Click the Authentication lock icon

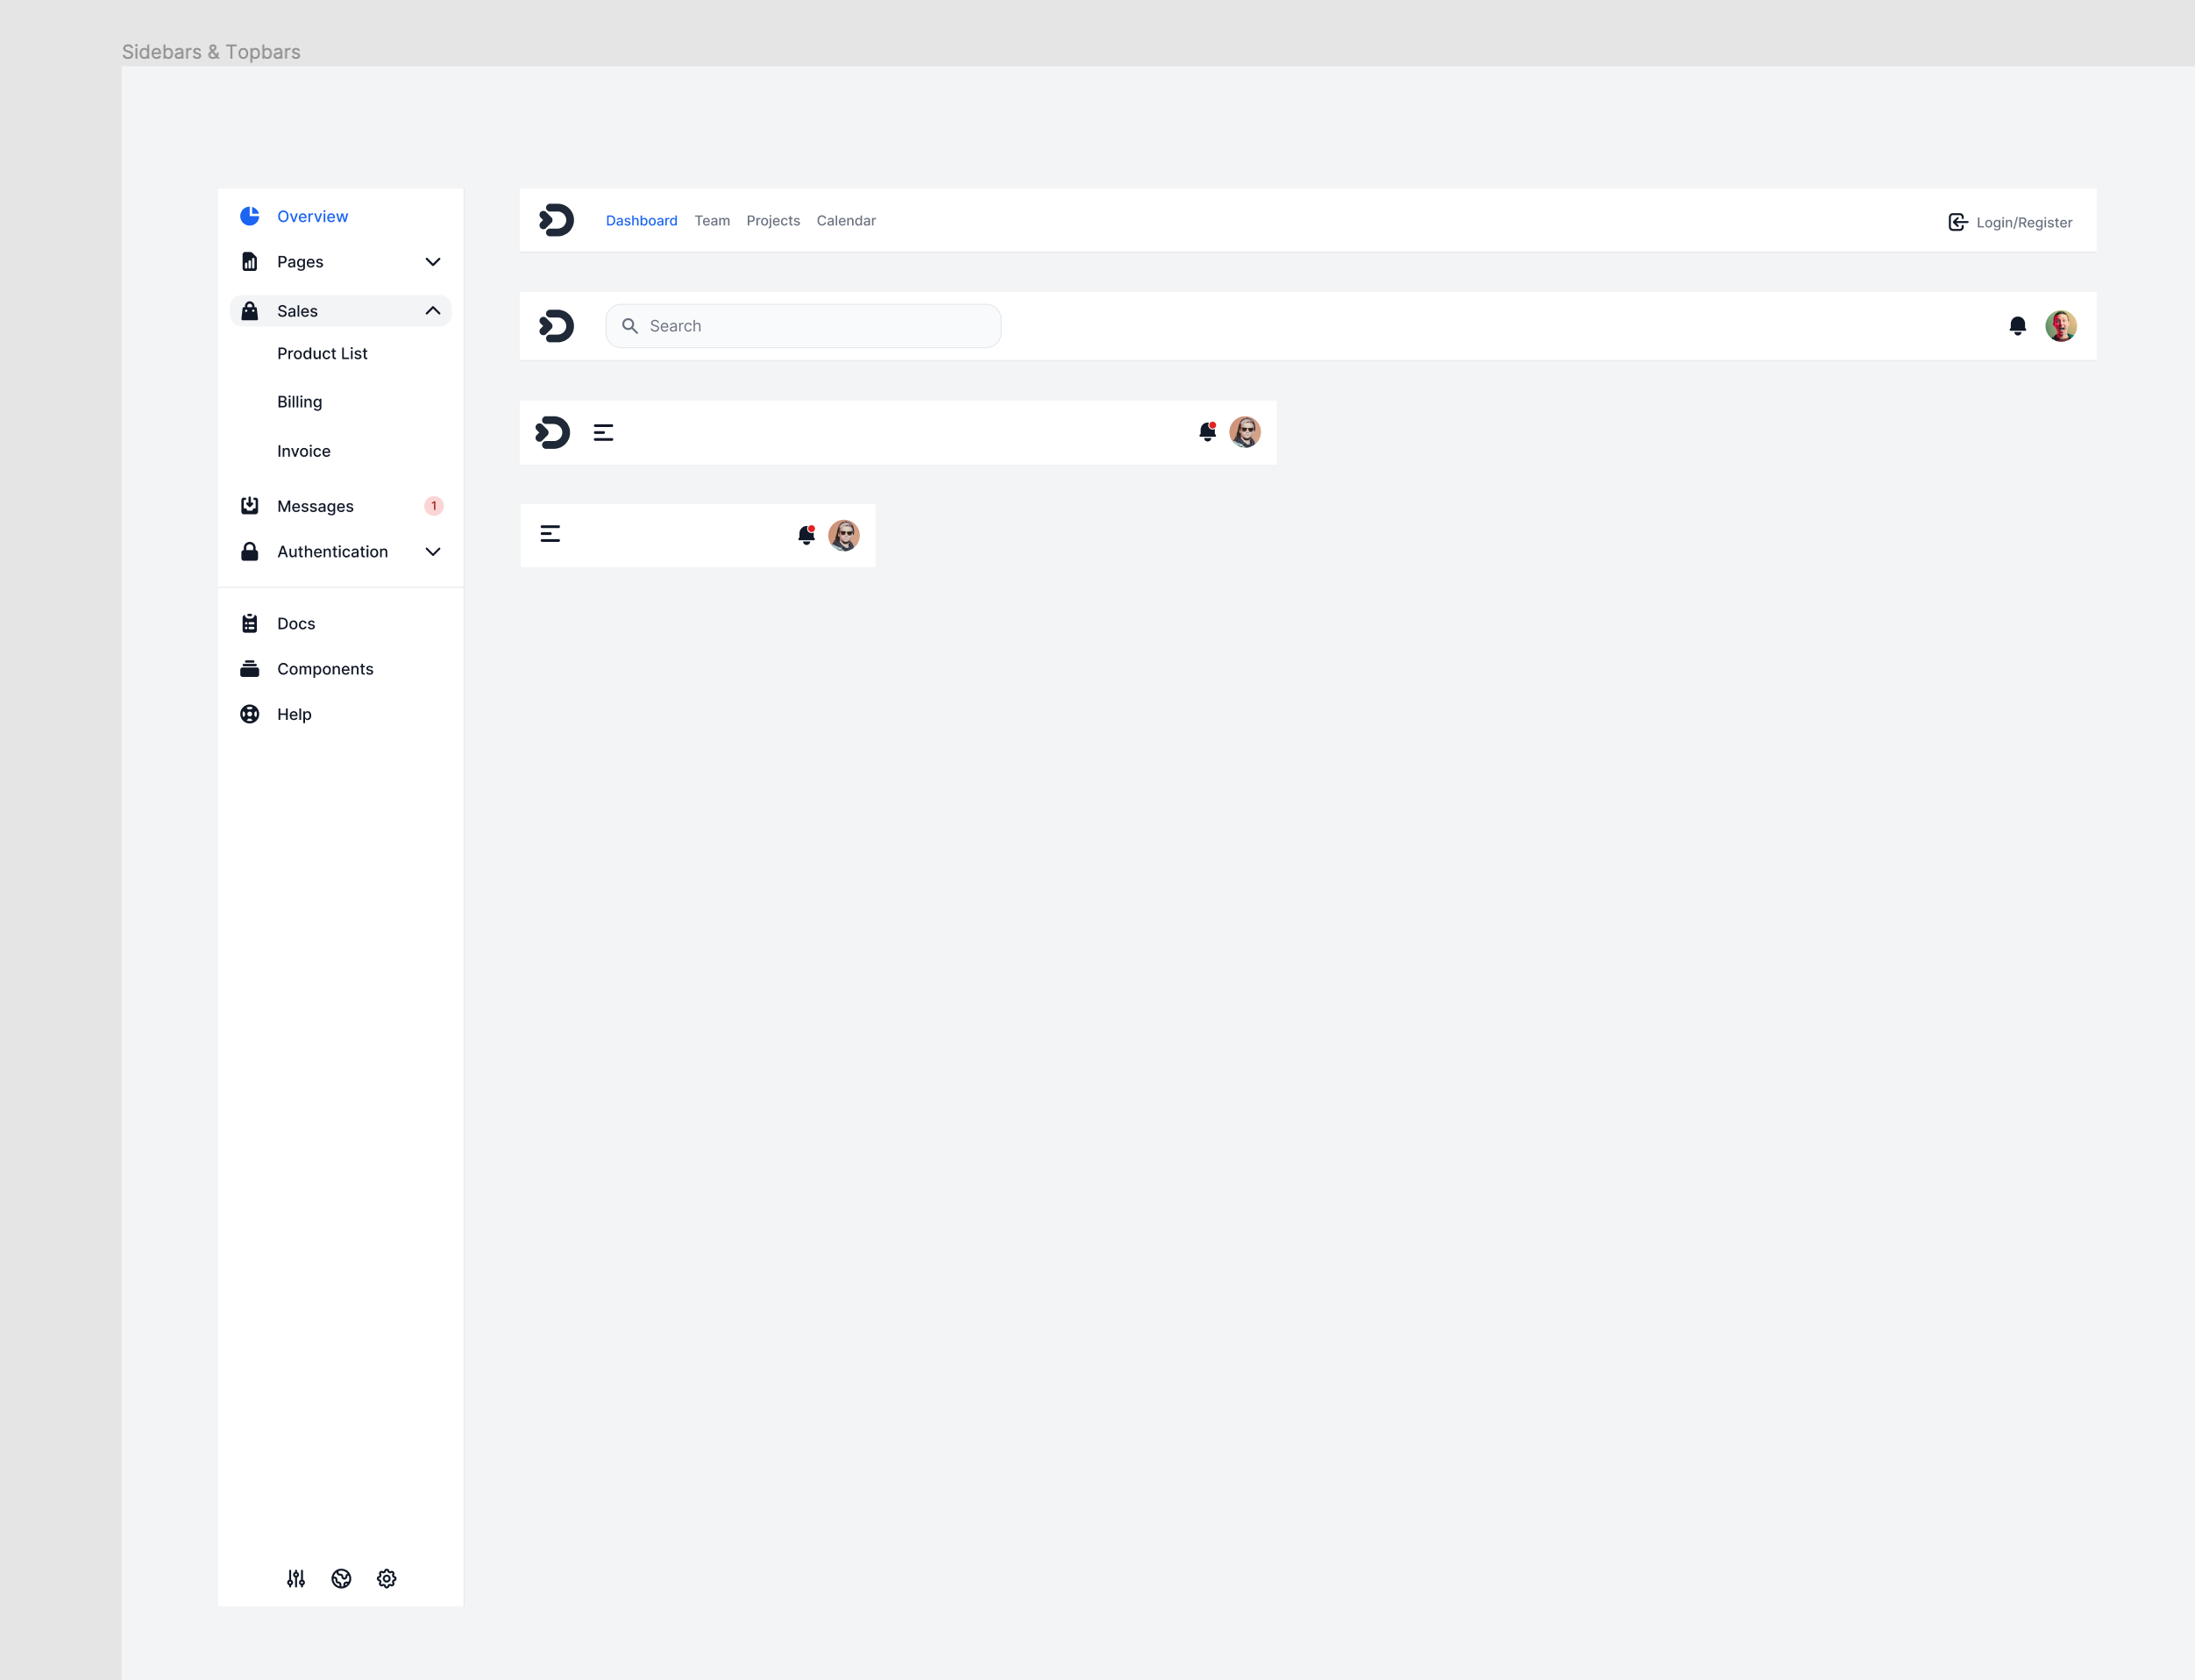tap(250, 552)
